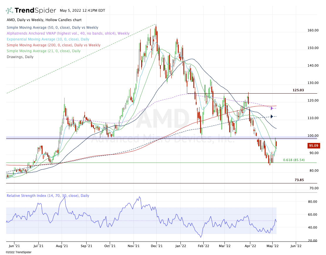Select the Exponential Moving Average 10 legend entry

pyautogui.click(x=48, y=39)
